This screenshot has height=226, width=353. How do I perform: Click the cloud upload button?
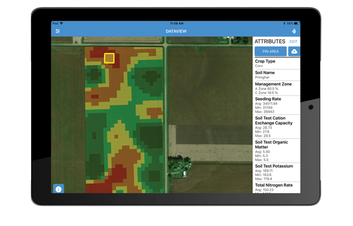294,52
